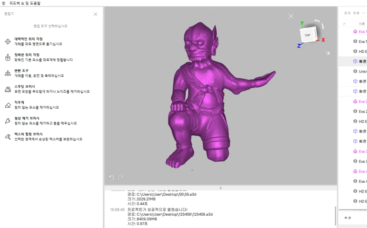Screen dimensions: 367x228
Task: Click 개체를 좌표 평면으로 옮기십시오 description
Action: pyautogui.click(x=38, y=44)
